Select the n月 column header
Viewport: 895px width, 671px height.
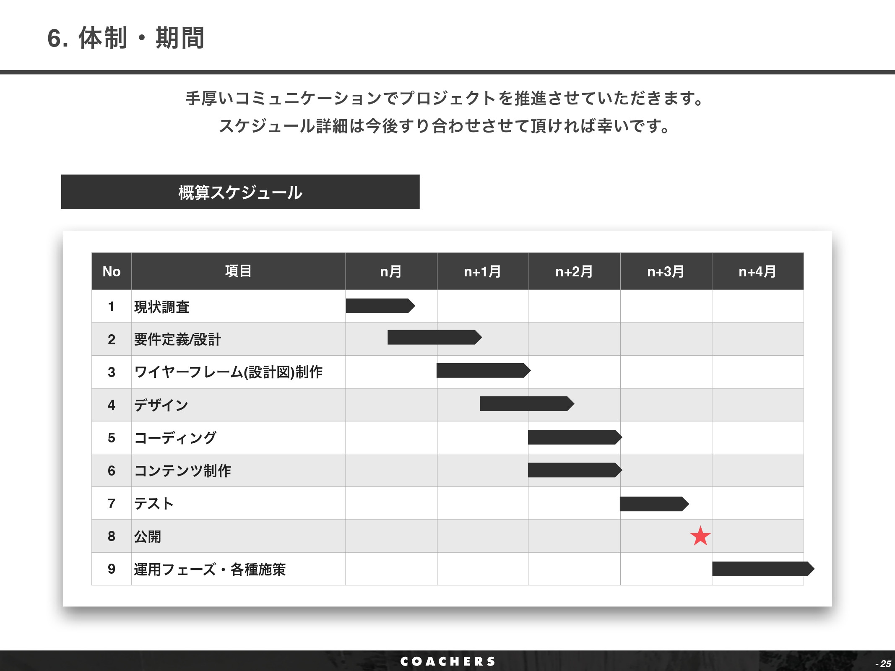pos(391,272)
